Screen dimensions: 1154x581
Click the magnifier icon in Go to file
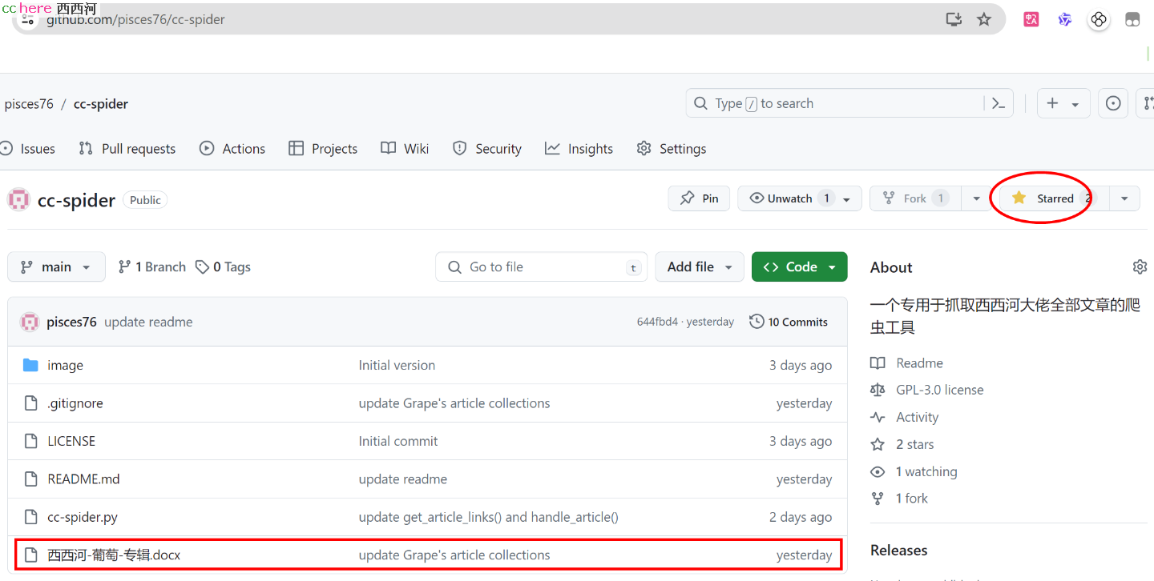(x=454, y=266)
